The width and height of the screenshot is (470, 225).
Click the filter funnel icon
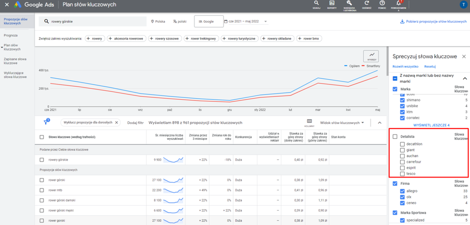tap(46, 122)
